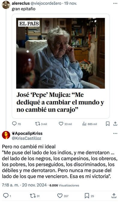Open ApocalipKriss profile avatar
Screen dimensions: 120x202
pos(6,135)
